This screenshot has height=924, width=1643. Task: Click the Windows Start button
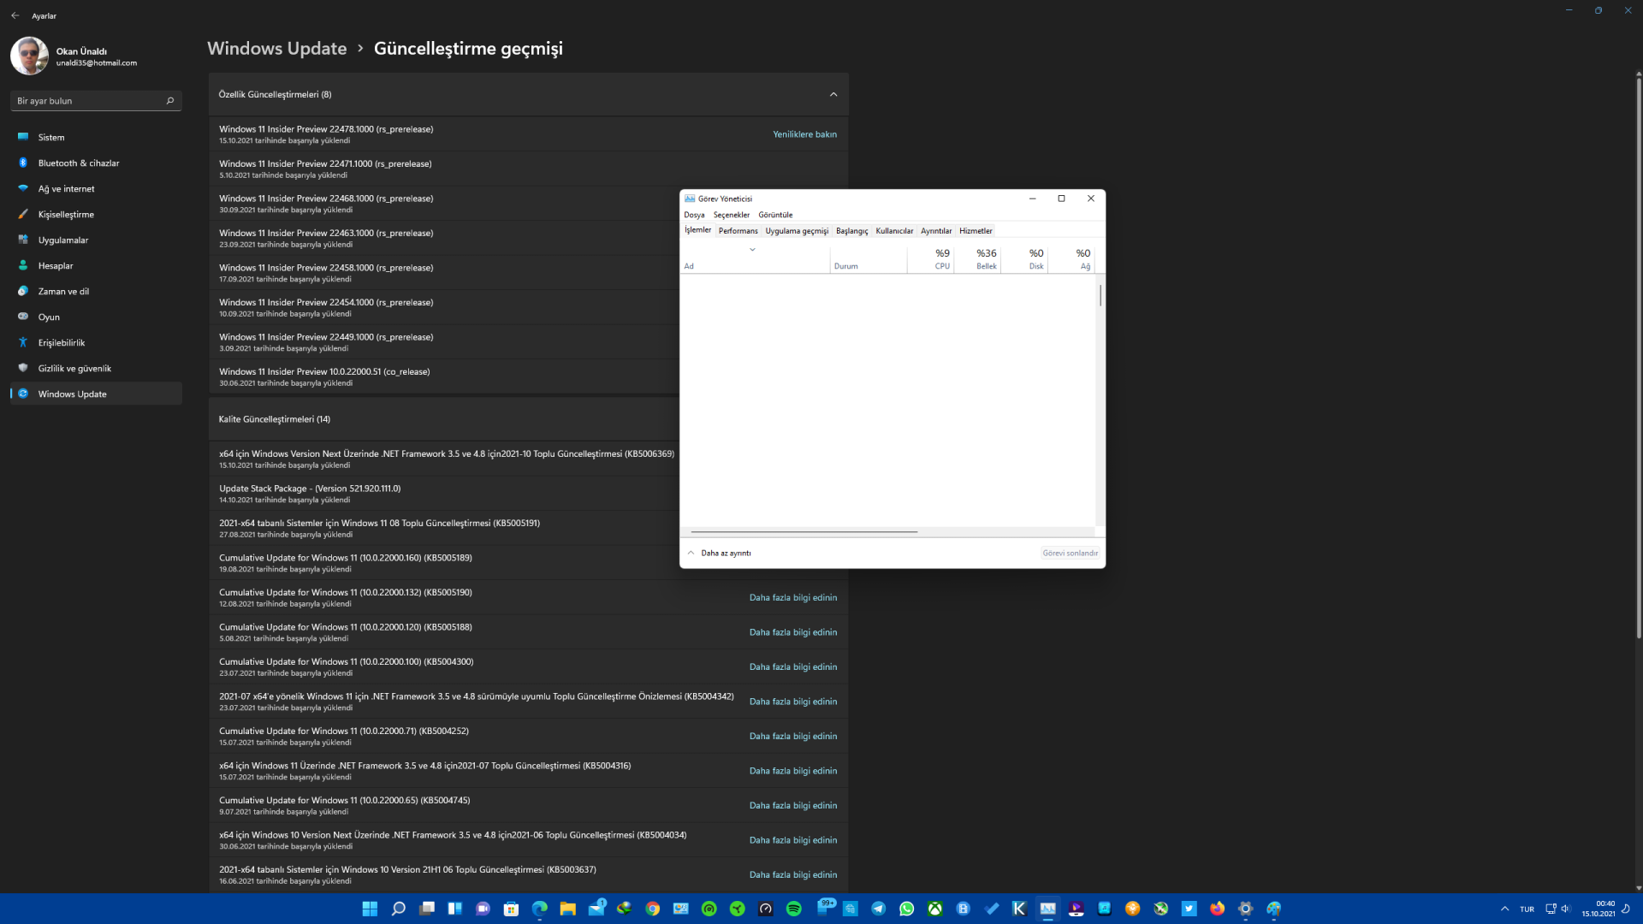pyautogui.click(x=370, y=909)
